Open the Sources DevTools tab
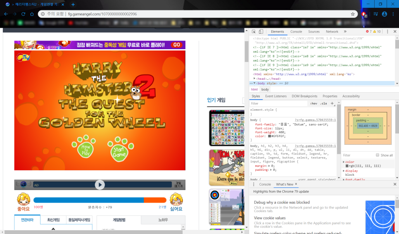This screenshot has height=234, width=399. (314, 31)
